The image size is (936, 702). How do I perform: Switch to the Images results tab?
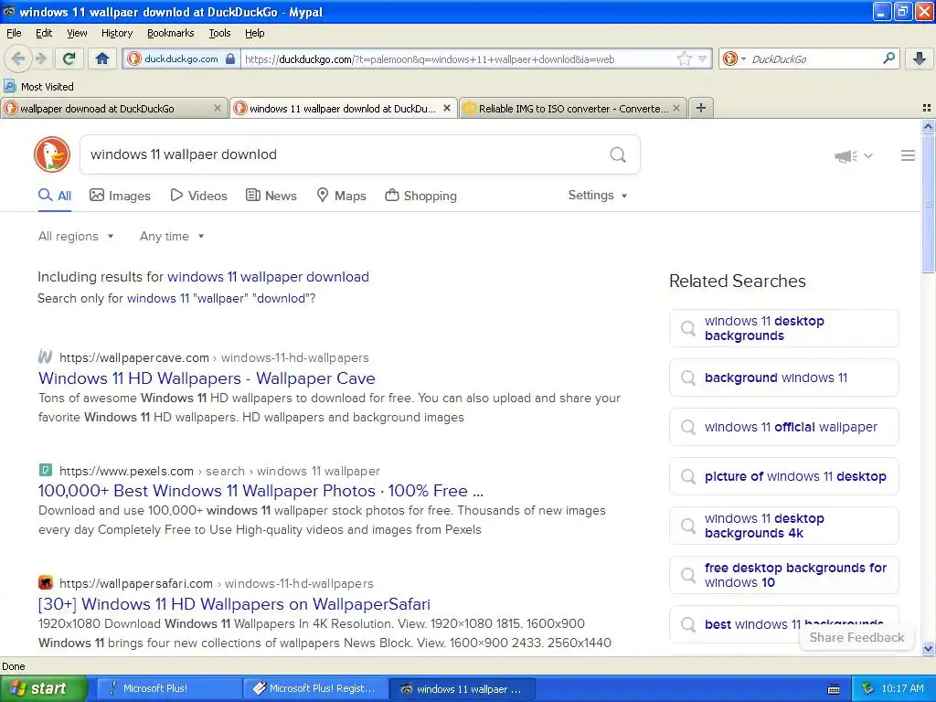120,196
